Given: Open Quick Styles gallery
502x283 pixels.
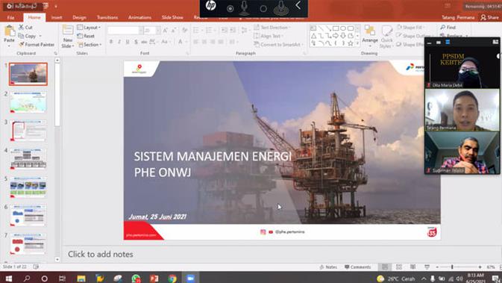Looking at the screenshot, I should pyautogui.click(x=386, y=37).
